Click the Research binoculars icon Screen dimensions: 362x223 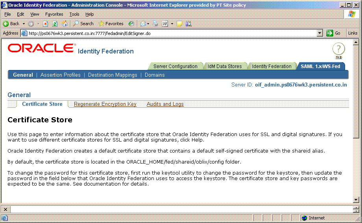pyautogui.click(x=188, y=24)
